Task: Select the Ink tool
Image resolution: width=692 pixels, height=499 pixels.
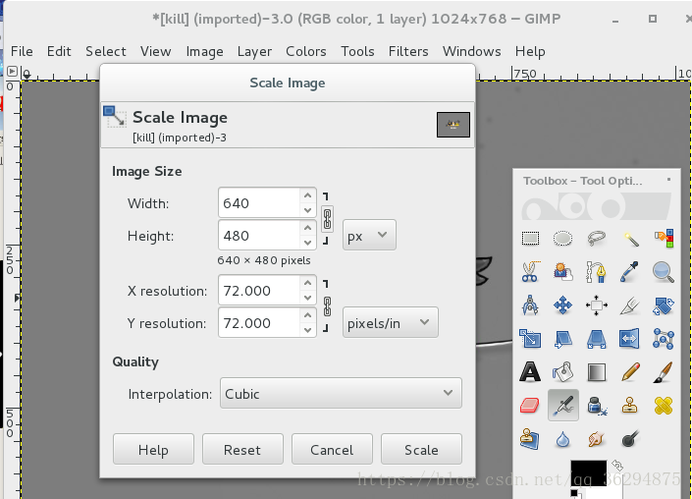Action: pyautogui.click(x=596, y=406)
